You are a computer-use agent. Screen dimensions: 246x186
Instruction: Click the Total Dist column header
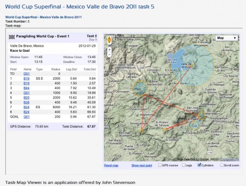click(90, 69)
